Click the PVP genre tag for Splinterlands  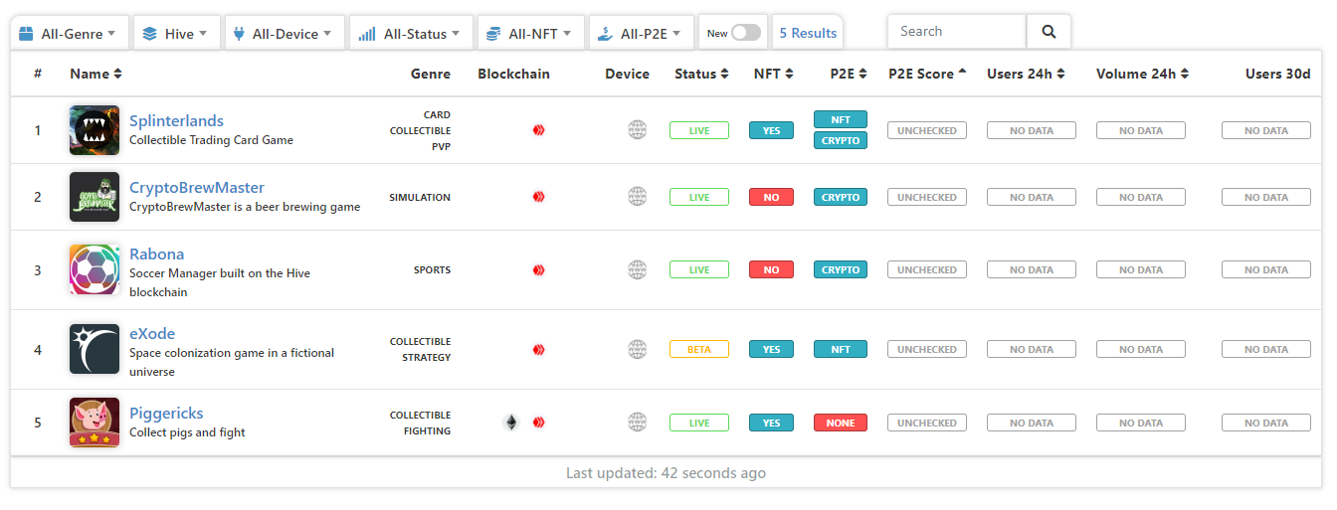[x=441, y=146]
